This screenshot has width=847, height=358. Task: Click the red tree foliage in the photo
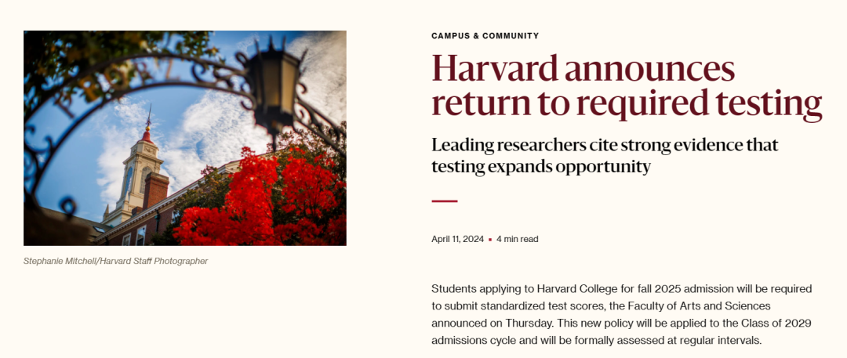[x=260, y=200]
